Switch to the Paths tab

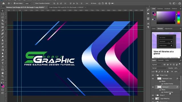167,60
